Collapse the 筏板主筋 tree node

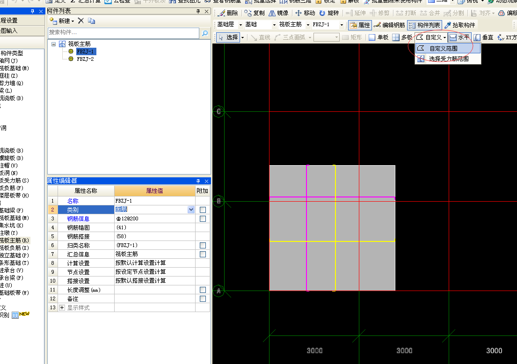click(53, 44)
